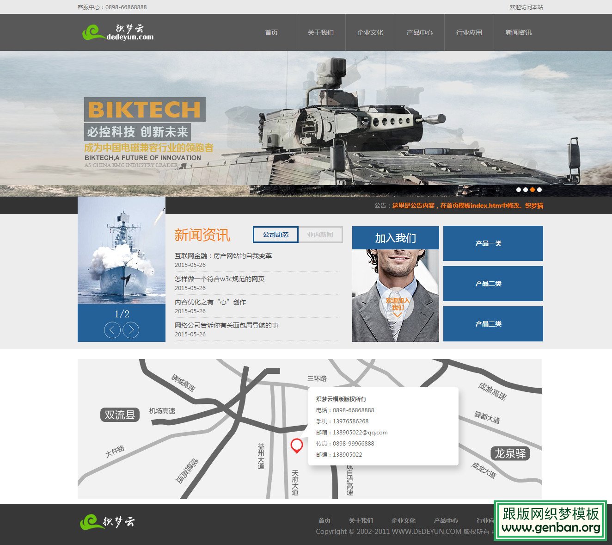Click the red location pin on the map
Image resolution: width=612 pixels, height=545 pixels.
click(297, 446)
